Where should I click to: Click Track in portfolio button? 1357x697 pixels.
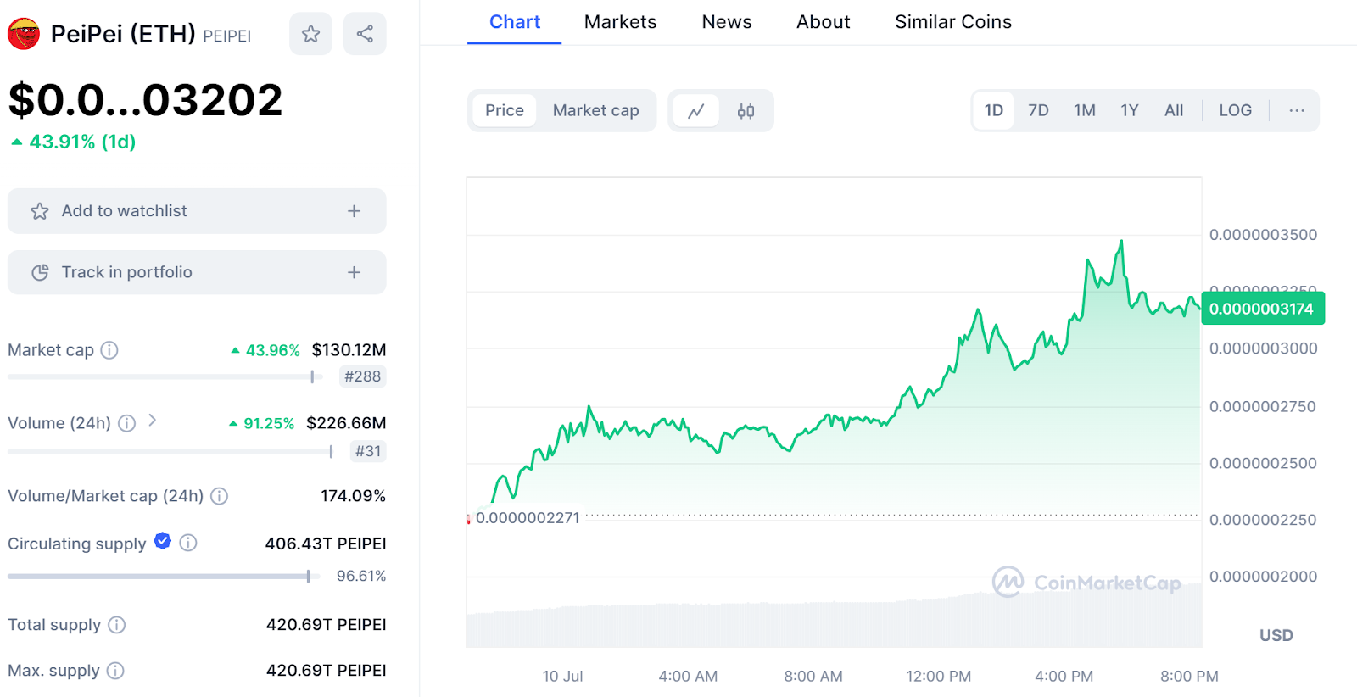[197, 272]
